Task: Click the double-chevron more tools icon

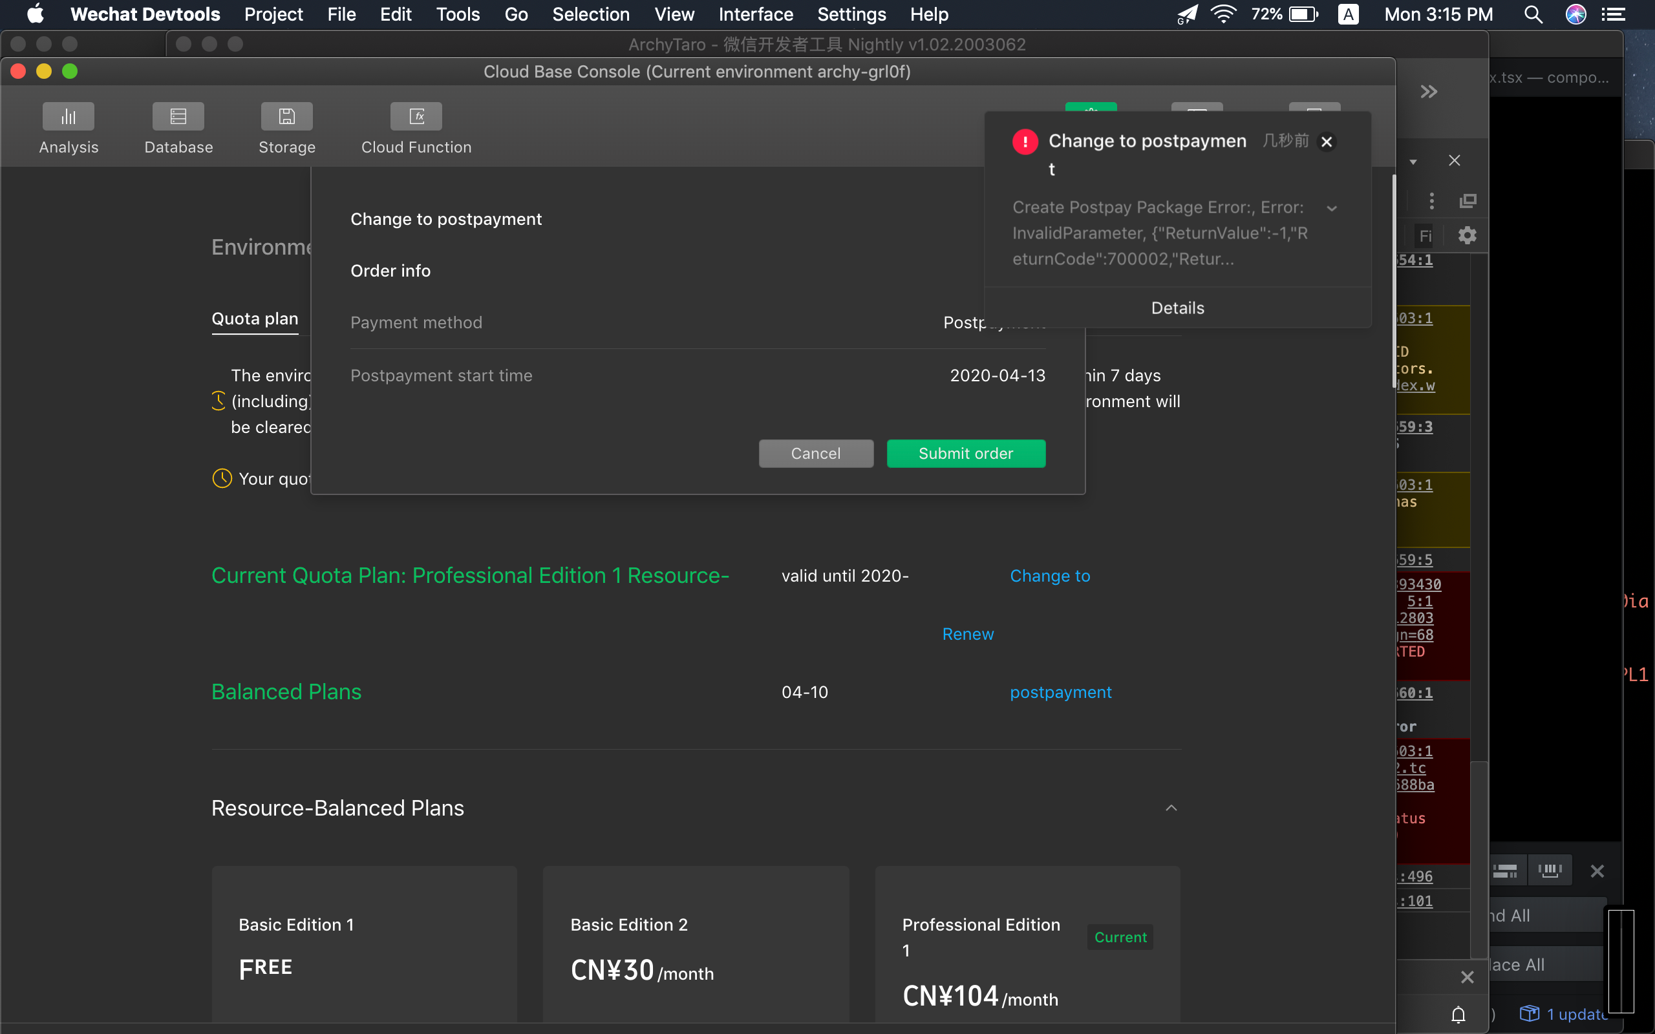Action: [1429, 92]
